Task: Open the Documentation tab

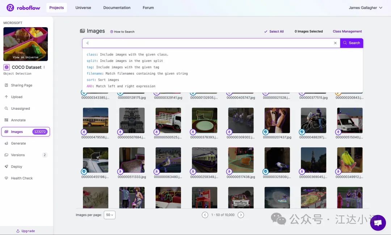Action: [x=117, y=8]
